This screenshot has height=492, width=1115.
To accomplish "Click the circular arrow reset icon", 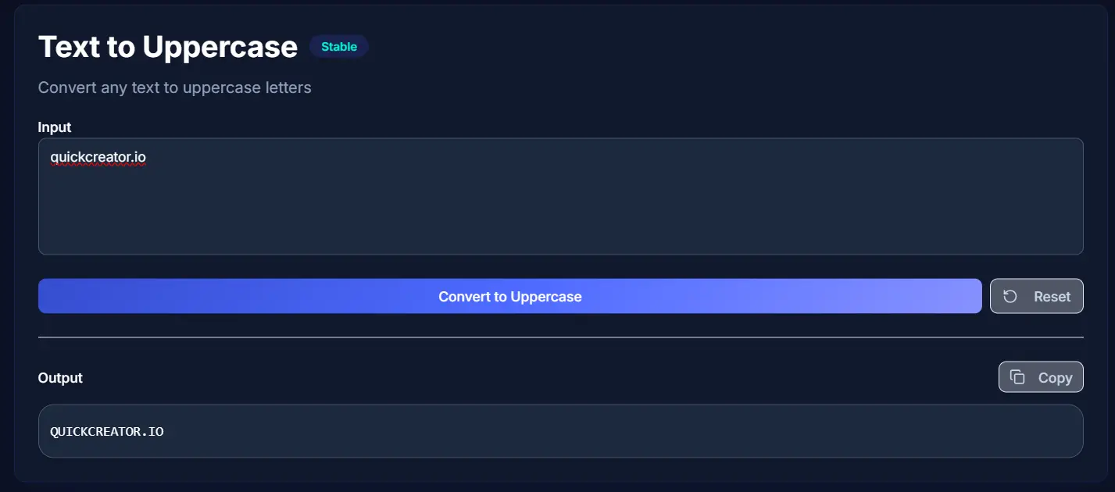I will pos(1010,296).
